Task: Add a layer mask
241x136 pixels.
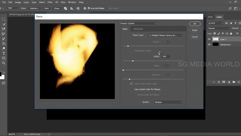Action: tap(224, 82)
